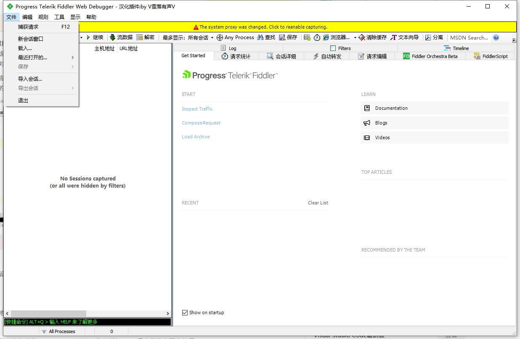The height and width of the screenshot is (339, 520).
Task: Click the Any Process crosshair target icon
Action: tap(220, 37)
